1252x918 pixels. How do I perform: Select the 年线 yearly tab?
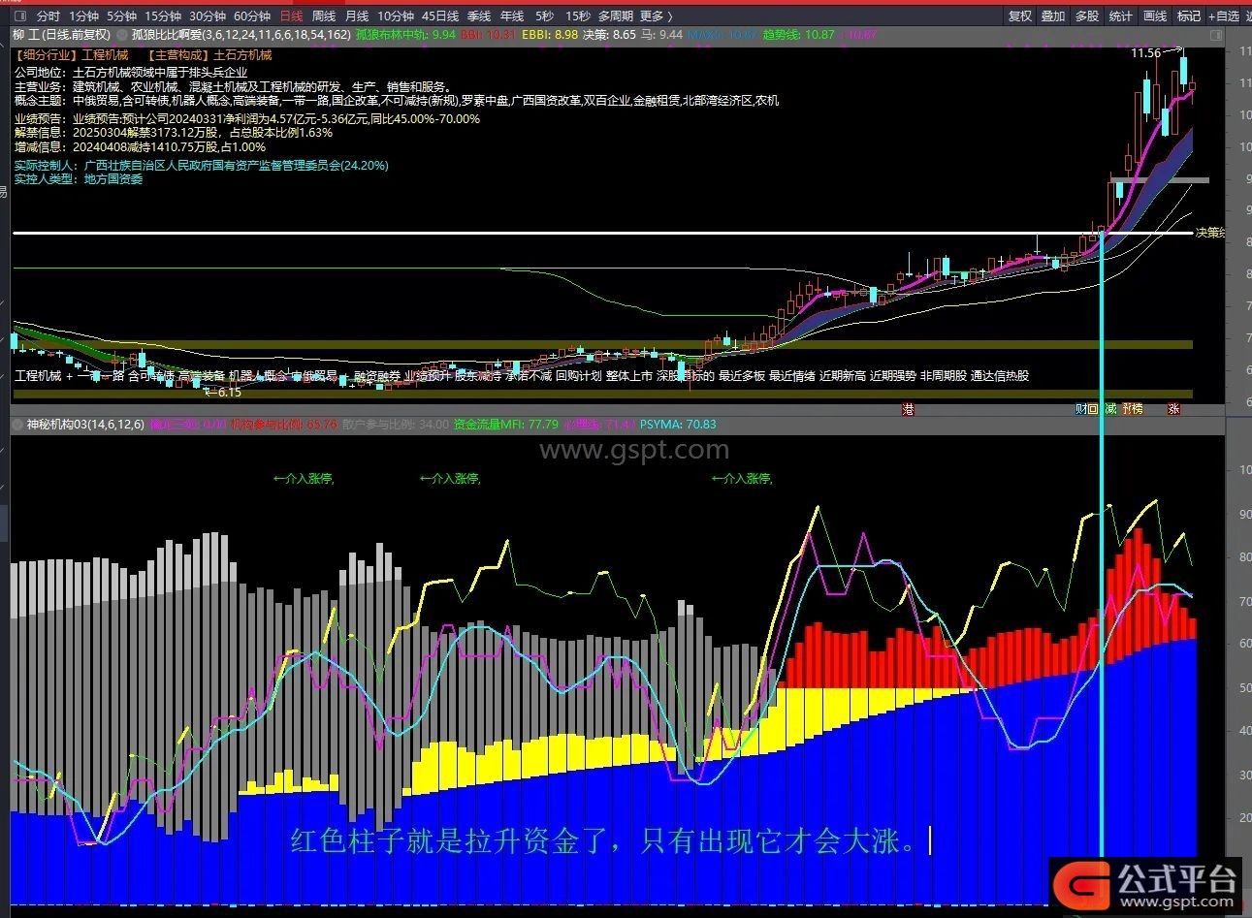coord(512,16)
